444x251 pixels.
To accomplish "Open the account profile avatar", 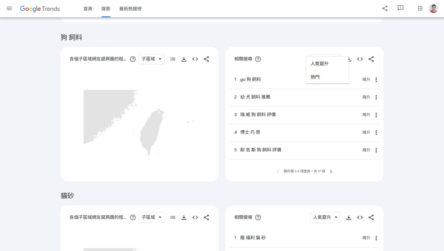I will [x=433, y=8].
